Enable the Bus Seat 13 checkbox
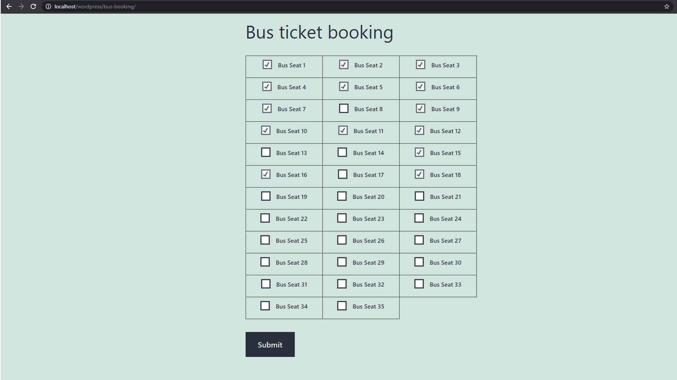Screen dimensions: 677x380 tap(266, 152)
